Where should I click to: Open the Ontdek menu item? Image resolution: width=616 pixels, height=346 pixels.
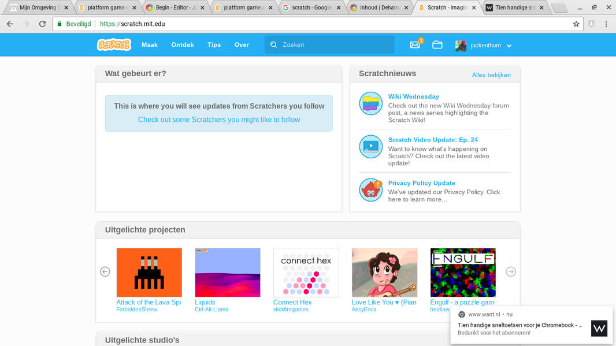click(x=182, y=45)
